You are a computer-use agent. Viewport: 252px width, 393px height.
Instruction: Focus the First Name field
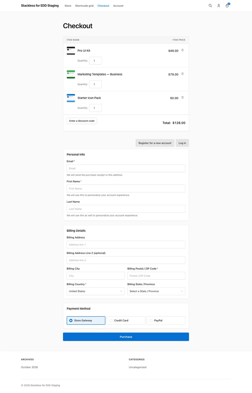[x=126, y=189]
